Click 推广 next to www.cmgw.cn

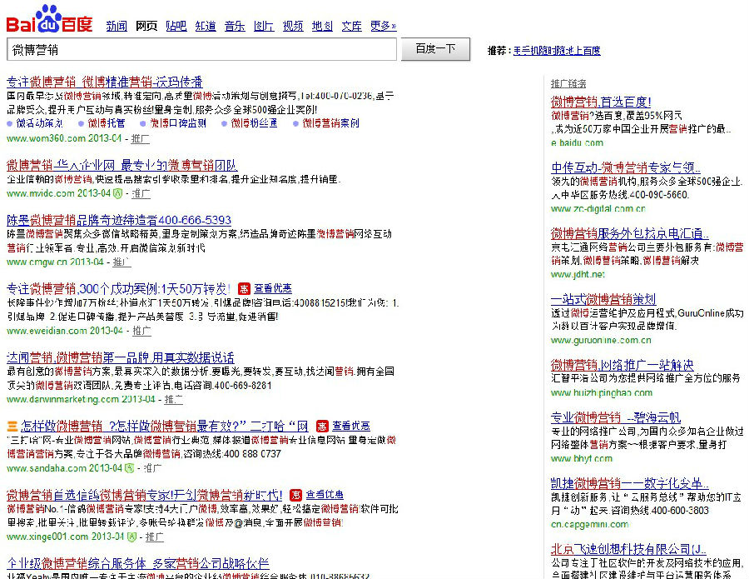click(x=122, y=262)
